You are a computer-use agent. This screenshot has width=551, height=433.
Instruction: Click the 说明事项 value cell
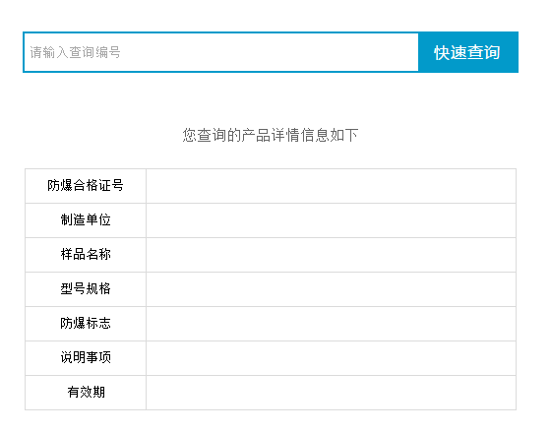point(331,358)
